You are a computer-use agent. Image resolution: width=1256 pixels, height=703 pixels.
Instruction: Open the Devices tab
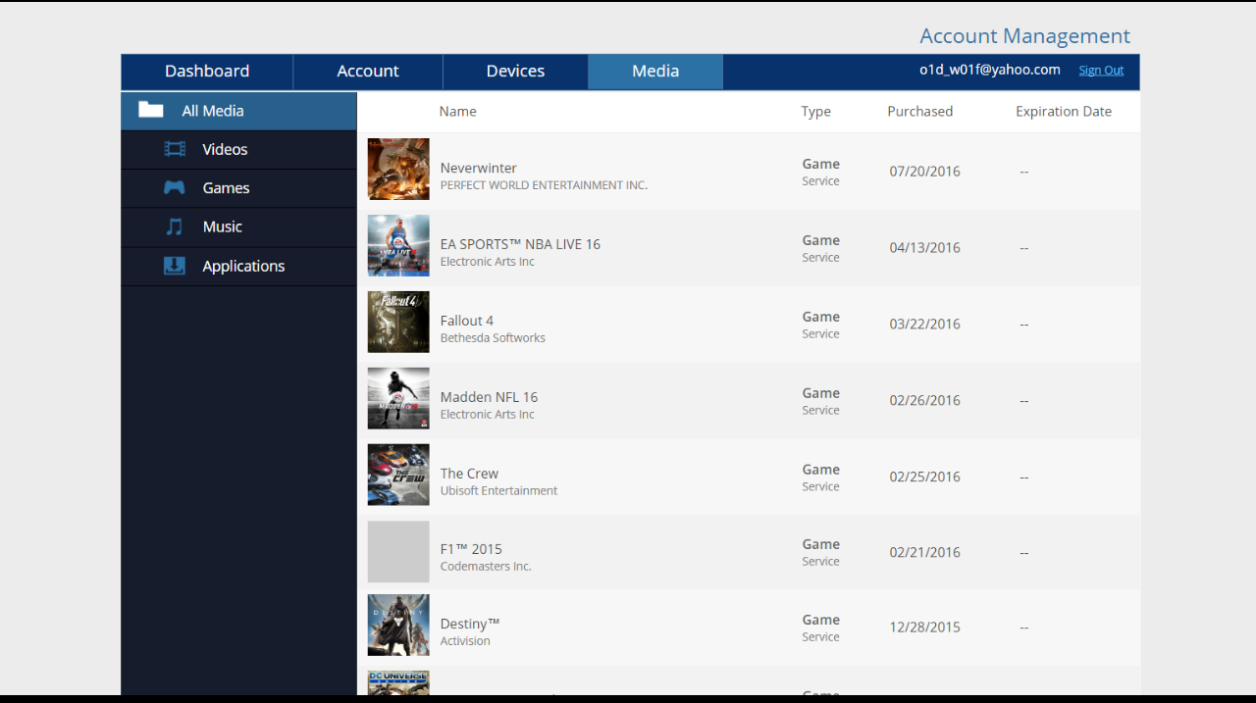(515, 72)
